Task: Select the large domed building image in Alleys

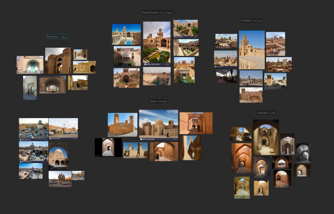Action: tap(159, 124)
